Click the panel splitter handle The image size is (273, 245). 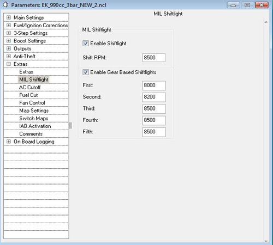70,126
